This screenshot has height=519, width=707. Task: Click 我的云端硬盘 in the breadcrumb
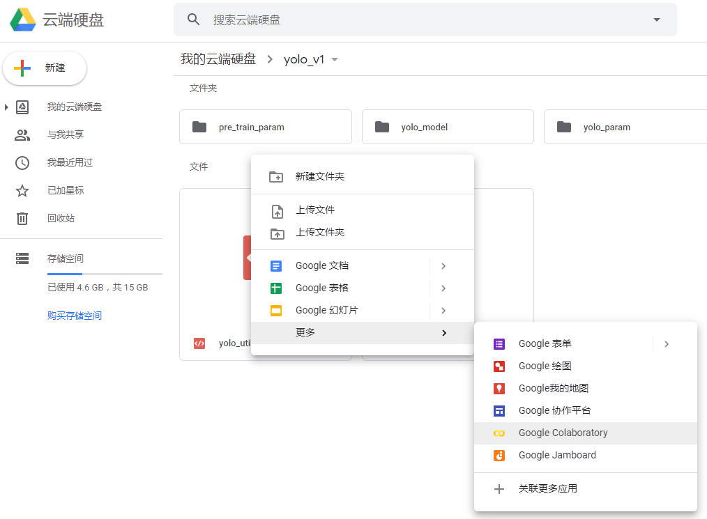point(218,59)
